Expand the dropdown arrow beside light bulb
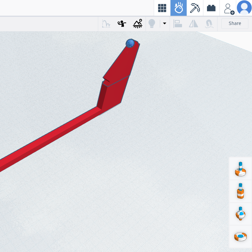Image resolution: width=252 pixels, height=252 pixels. [164, 23]
